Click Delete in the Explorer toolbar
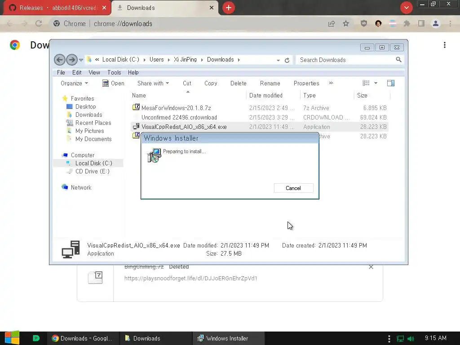This screenshot has height=345, width=460. [238, 83]
